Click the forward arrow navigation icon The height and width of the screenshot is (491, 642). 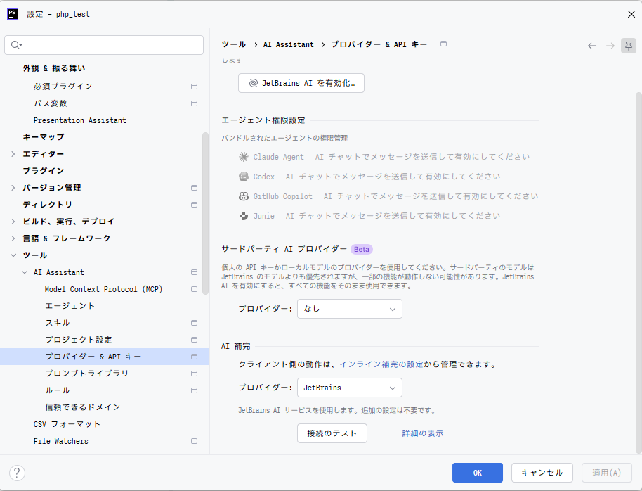(610, 46)
